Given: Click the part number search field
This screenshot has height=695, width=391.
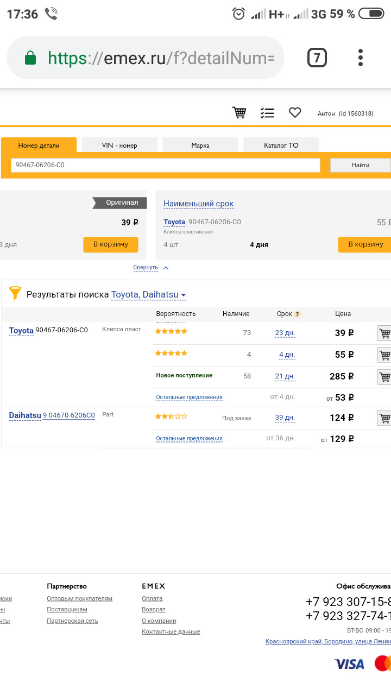Looking at the screenshot, I should point(166,165).
